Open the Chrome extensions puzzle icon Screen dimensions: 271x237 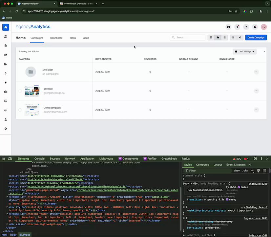[251, 11]
